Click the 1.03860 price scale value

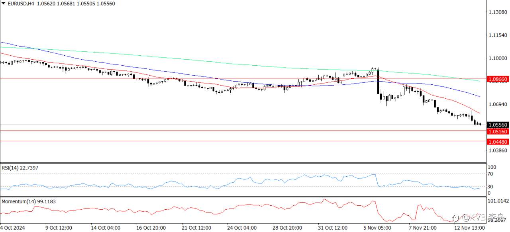click(498, 150)
